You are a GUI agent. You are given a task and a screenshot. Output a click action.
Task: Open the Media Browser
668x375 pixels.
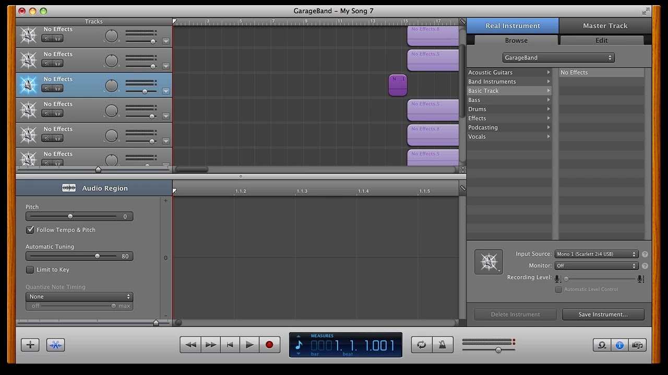(637, 345)
